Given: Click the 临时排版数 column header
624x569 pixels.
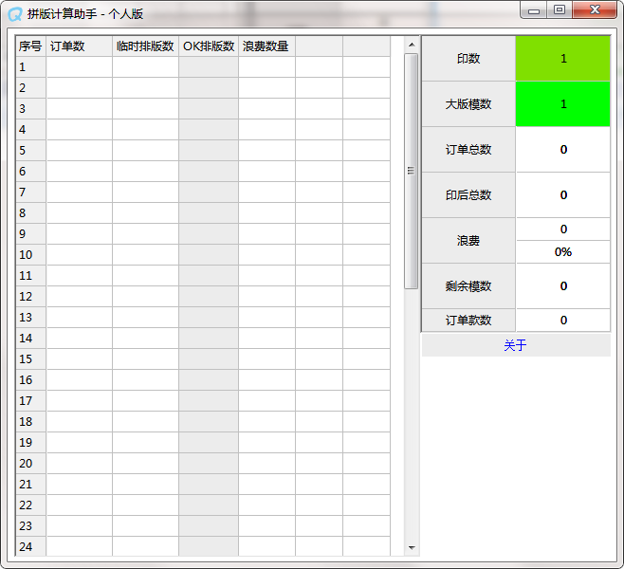Looking at the screenshot, I should tap(146, 46).
